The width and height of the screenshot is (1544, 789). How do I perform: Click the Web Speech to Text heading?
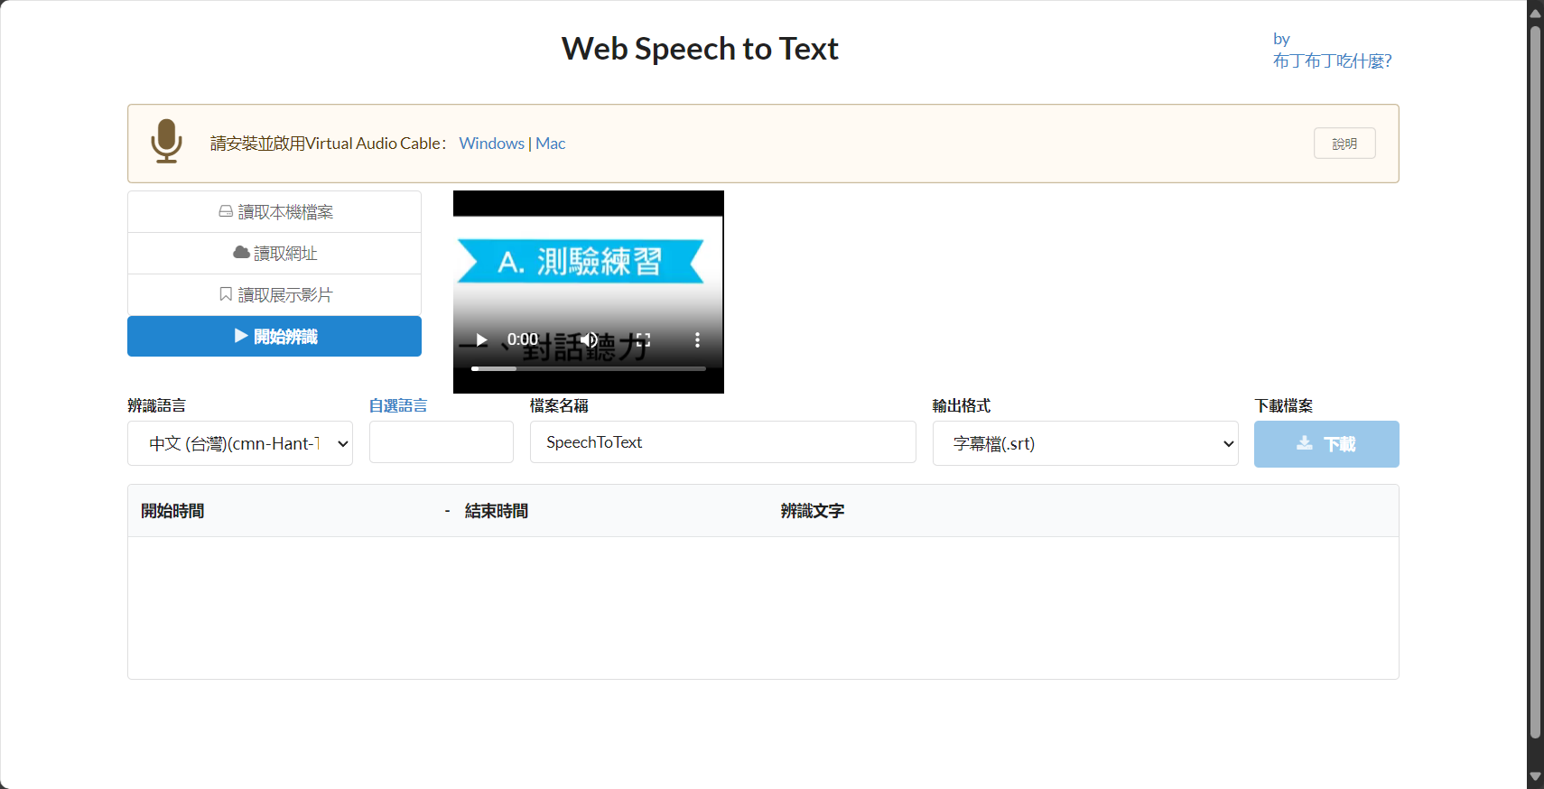coord(700,49)
